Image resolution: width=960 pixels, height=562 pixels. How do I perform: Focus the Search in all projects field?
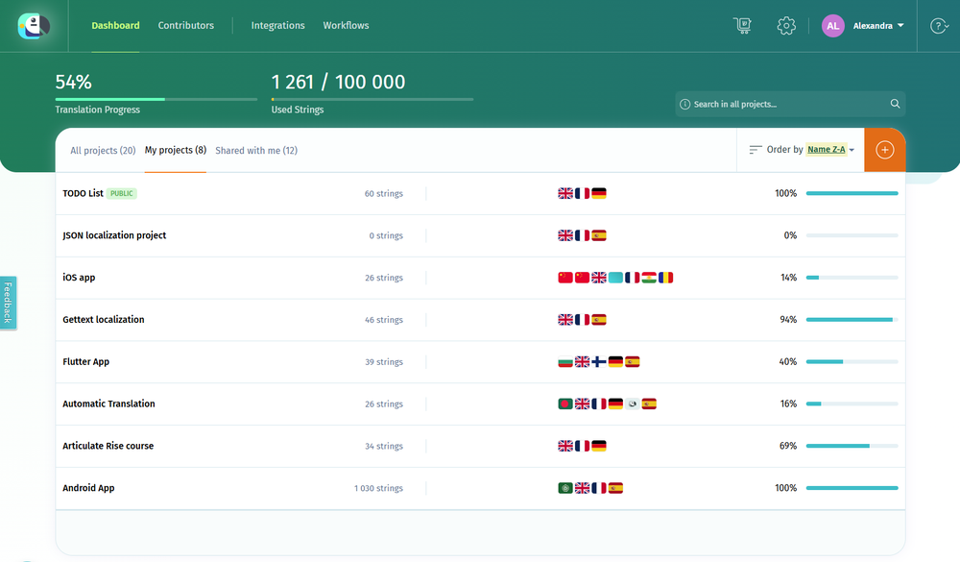[790, 104]
